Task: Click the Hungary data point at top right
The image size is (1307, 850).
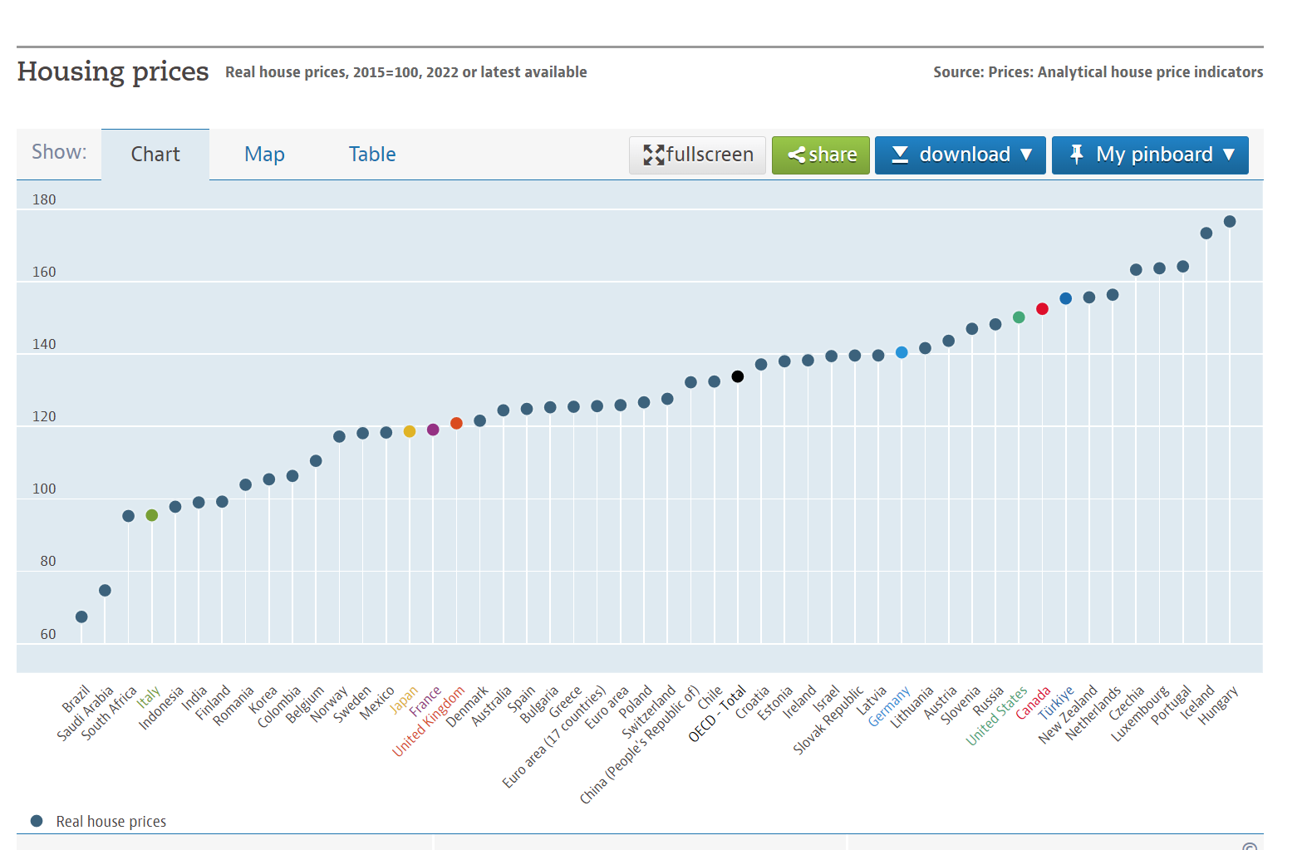Action: [1230, 222]
